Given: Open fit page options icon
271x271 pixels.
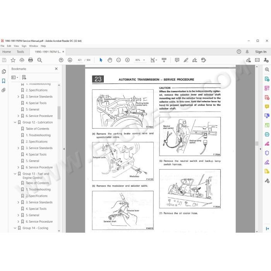Looking at the screenshot, I should coord(153,60).
